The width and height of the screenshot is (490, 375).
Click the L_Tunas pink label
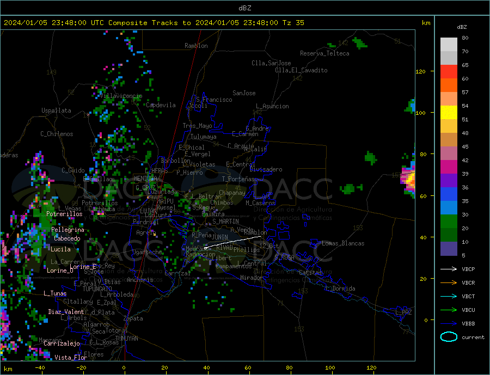pos(56,293)
